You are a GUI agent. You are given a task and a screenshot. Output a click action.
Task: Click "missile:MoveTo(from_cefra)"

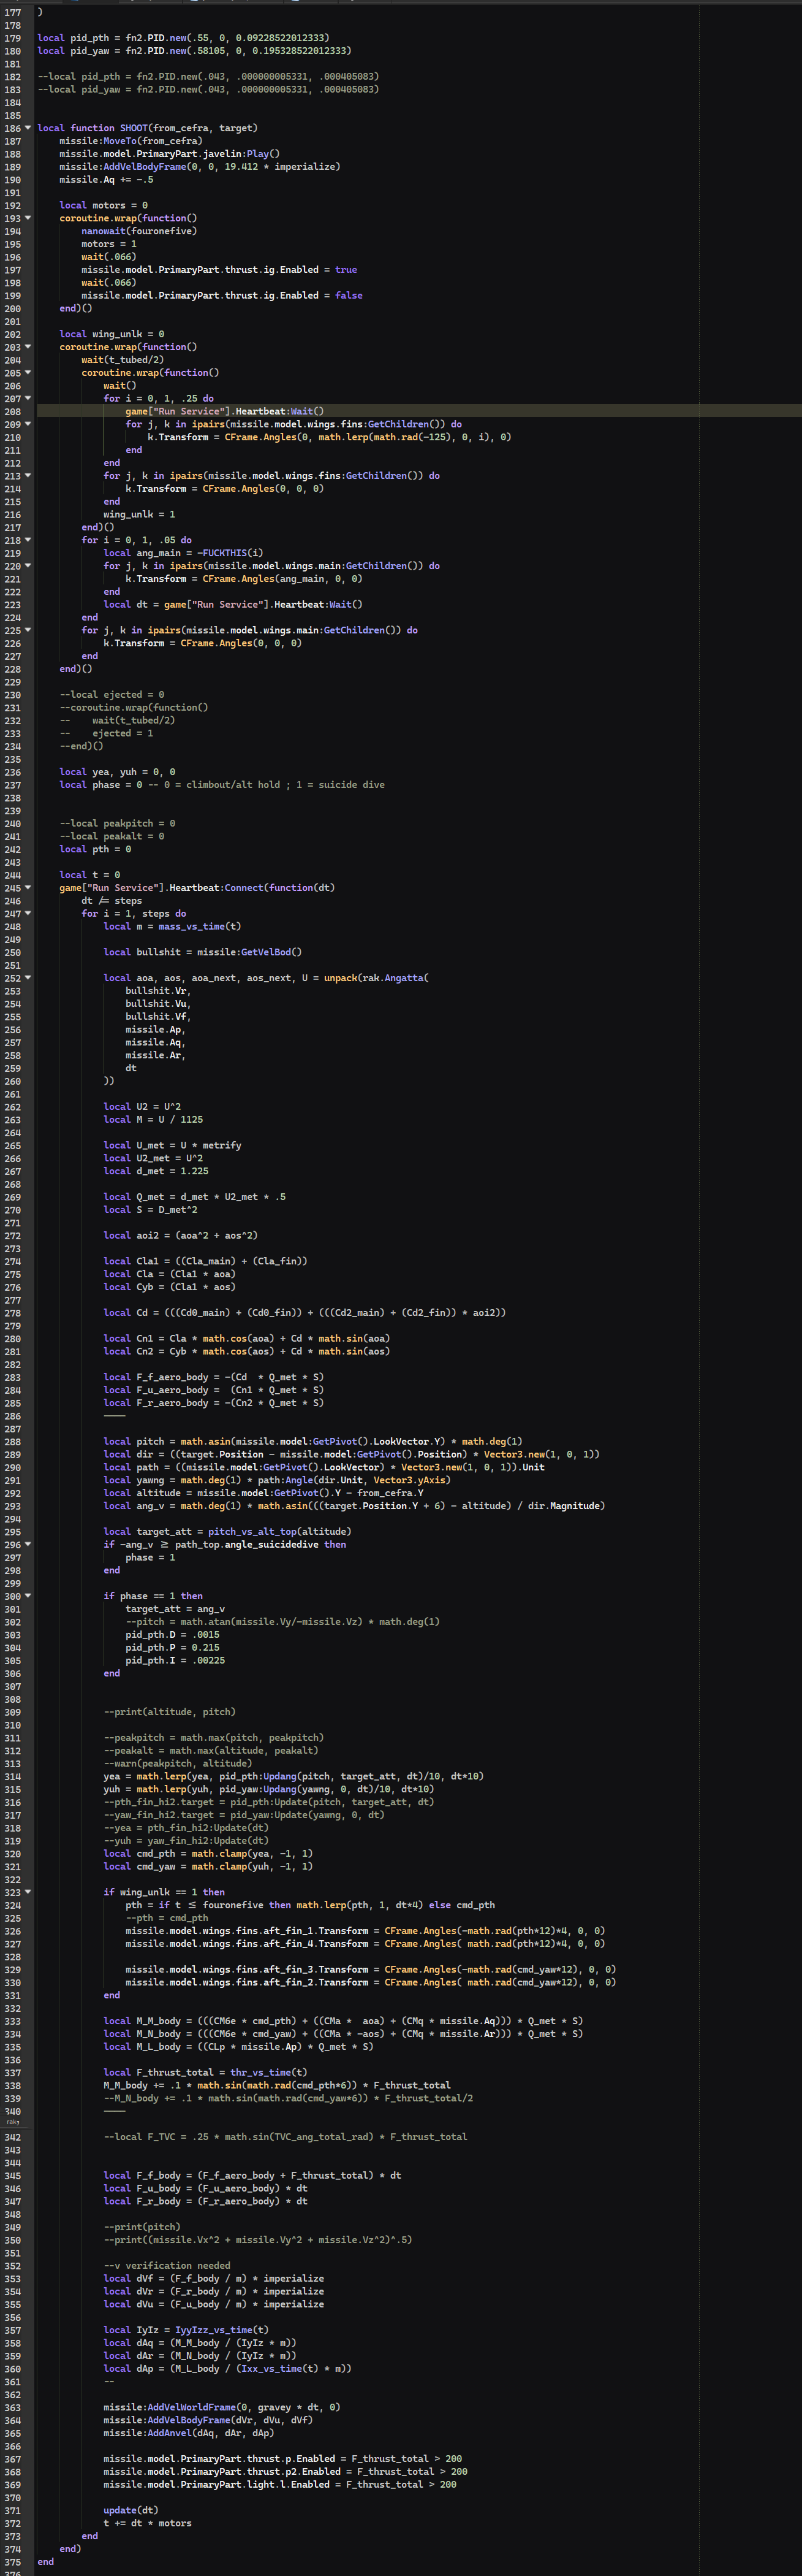(130, 141)
